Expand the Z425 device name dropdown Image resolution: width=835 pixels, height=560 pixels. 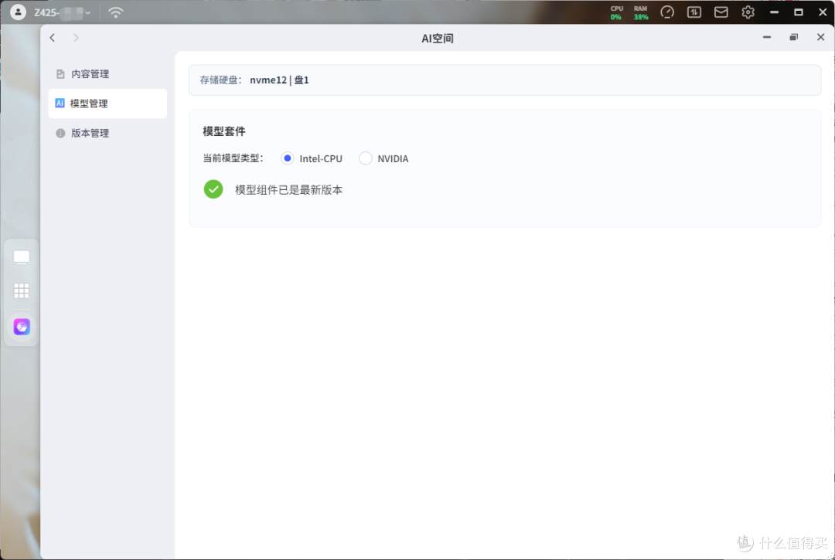(x=63, y=12)
